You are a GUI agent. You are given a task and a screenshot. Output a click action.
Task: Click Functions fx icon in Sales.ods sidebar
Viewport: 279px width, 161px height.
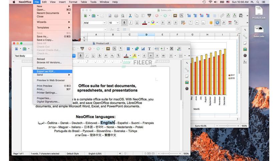pos(245,62)
